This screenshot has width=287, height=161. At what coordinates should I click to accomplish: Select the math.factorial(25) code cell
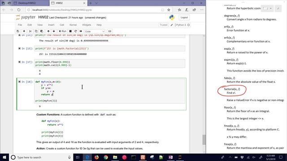pos(109,49)
